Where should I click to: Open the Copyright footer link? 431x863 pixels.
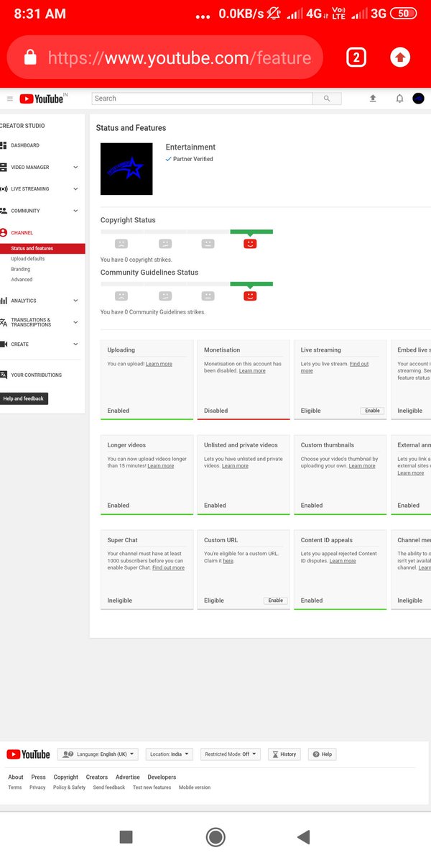click(66, 777)
